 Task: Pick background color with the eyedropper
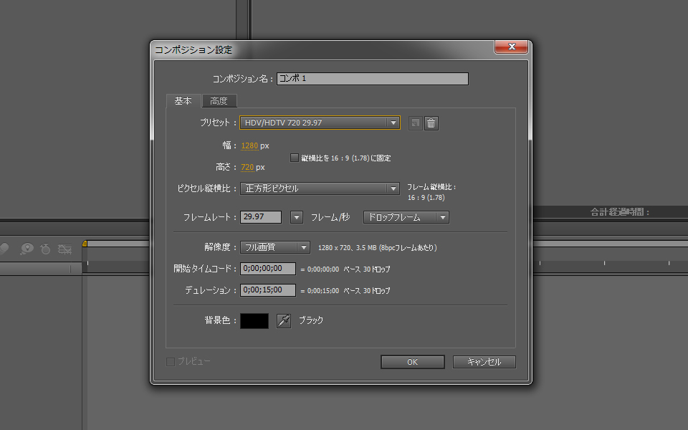284,321
